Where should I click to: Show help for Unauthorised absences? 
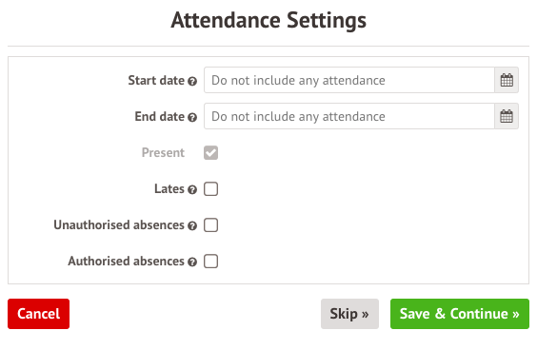coord(192,226)
